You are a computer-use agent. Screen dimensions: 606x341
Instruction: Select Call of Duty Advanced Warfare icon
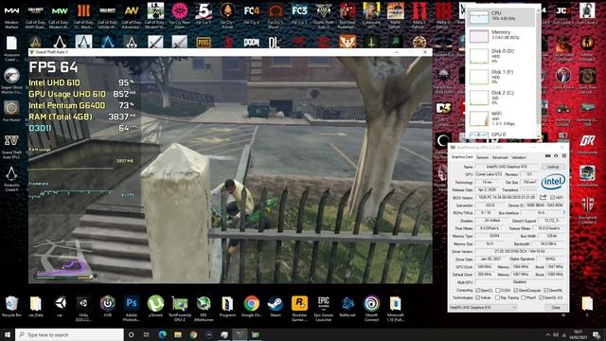pos(132,15)
